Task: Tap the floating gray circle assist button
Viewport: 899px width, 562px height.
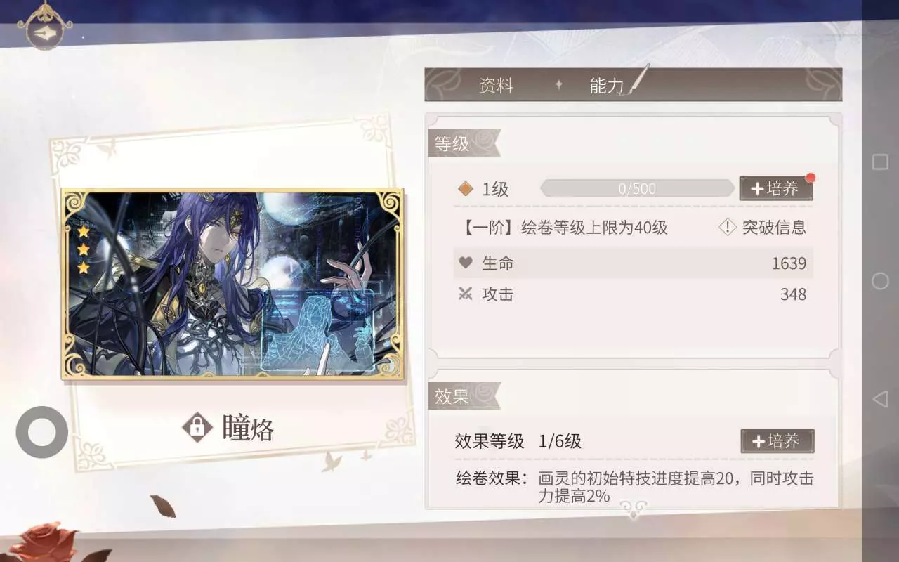Action: 42,432
